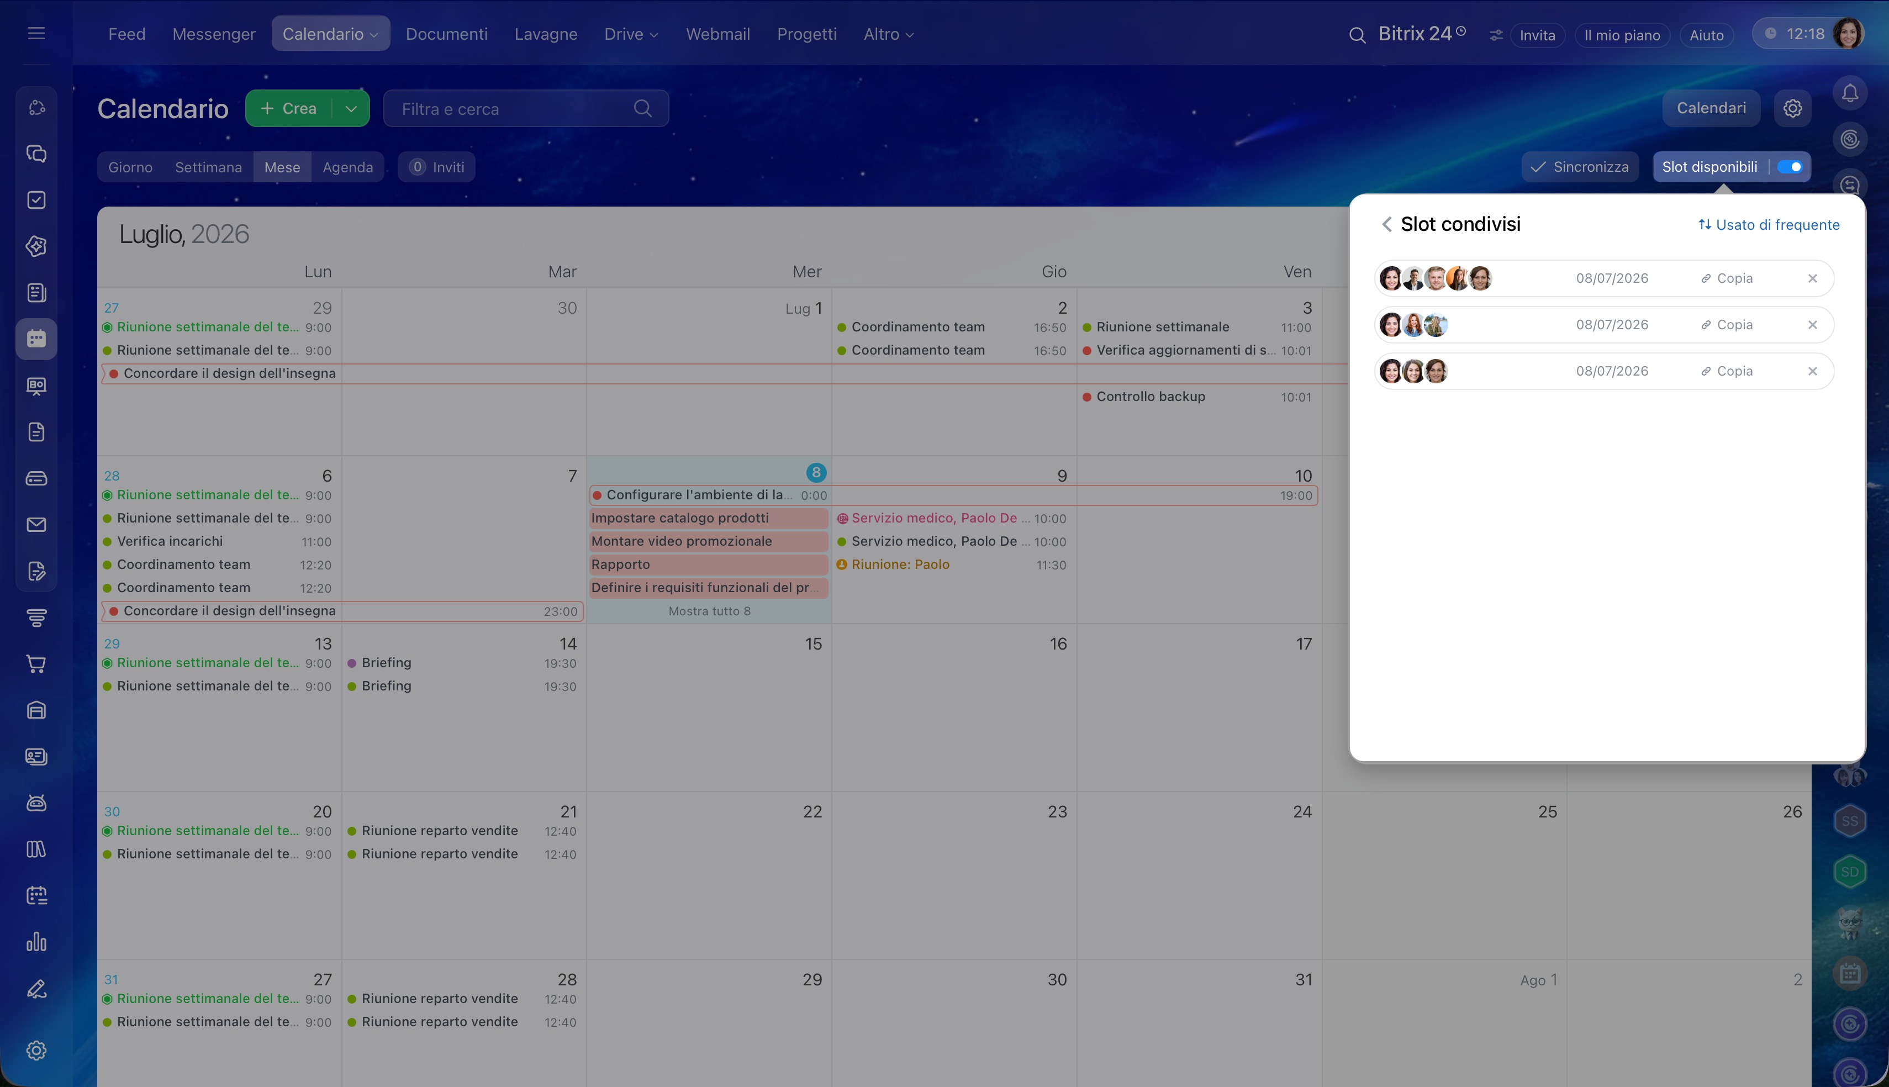Expand the Drive navigation dropdown
The image size is (1889, 1087).
pyautogui.click(x=654, y=35)
